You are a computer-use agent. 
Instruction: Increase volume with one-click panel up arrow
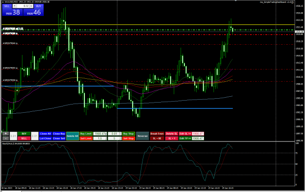coord(31,6)
